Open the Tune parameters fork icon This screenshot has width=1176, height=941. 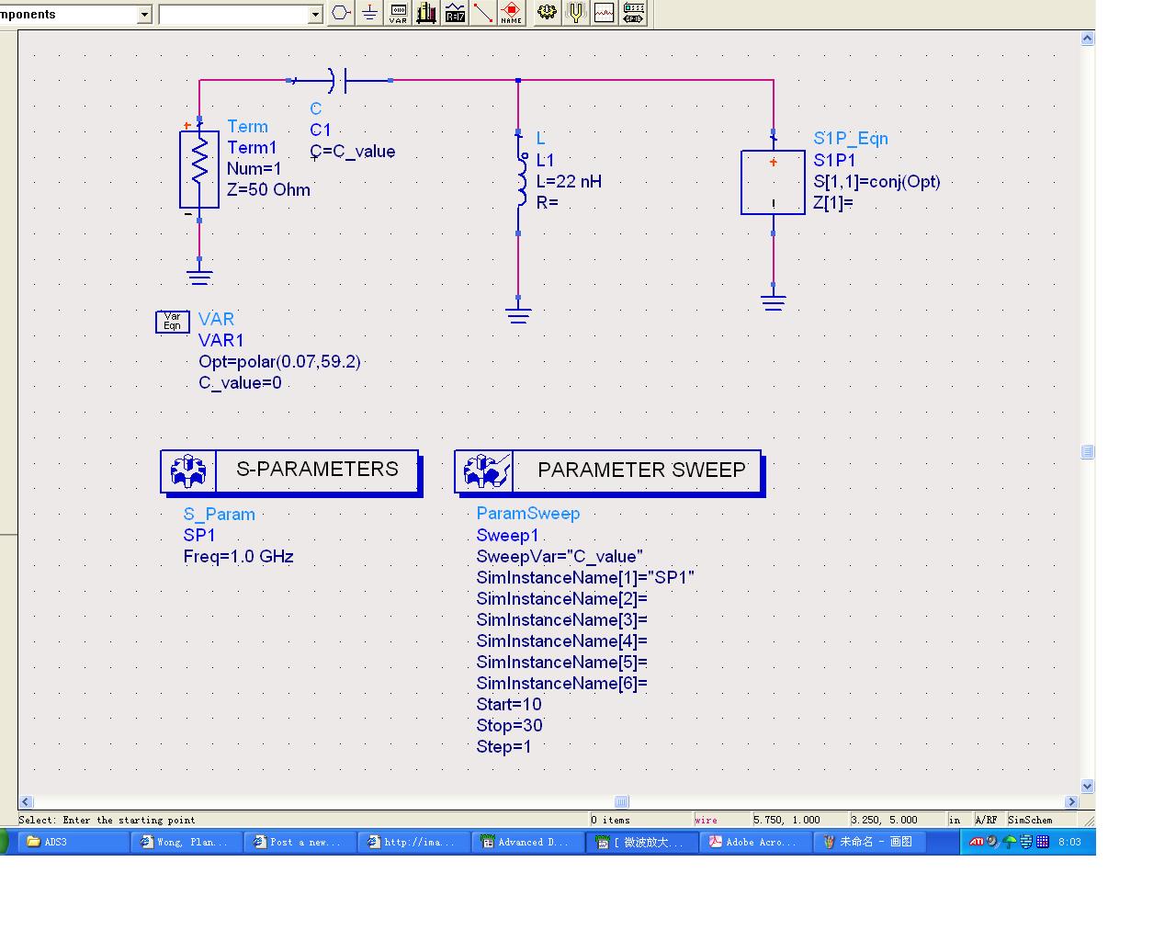(575, 13)
